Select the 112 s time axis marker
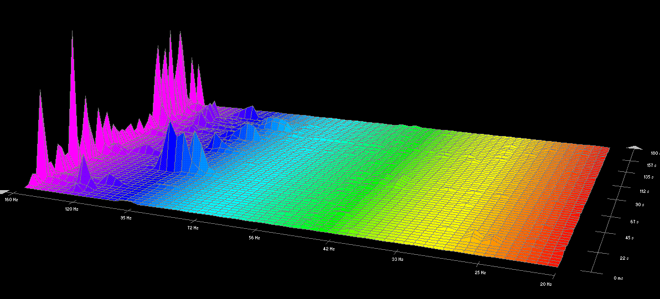 [643, 191]
